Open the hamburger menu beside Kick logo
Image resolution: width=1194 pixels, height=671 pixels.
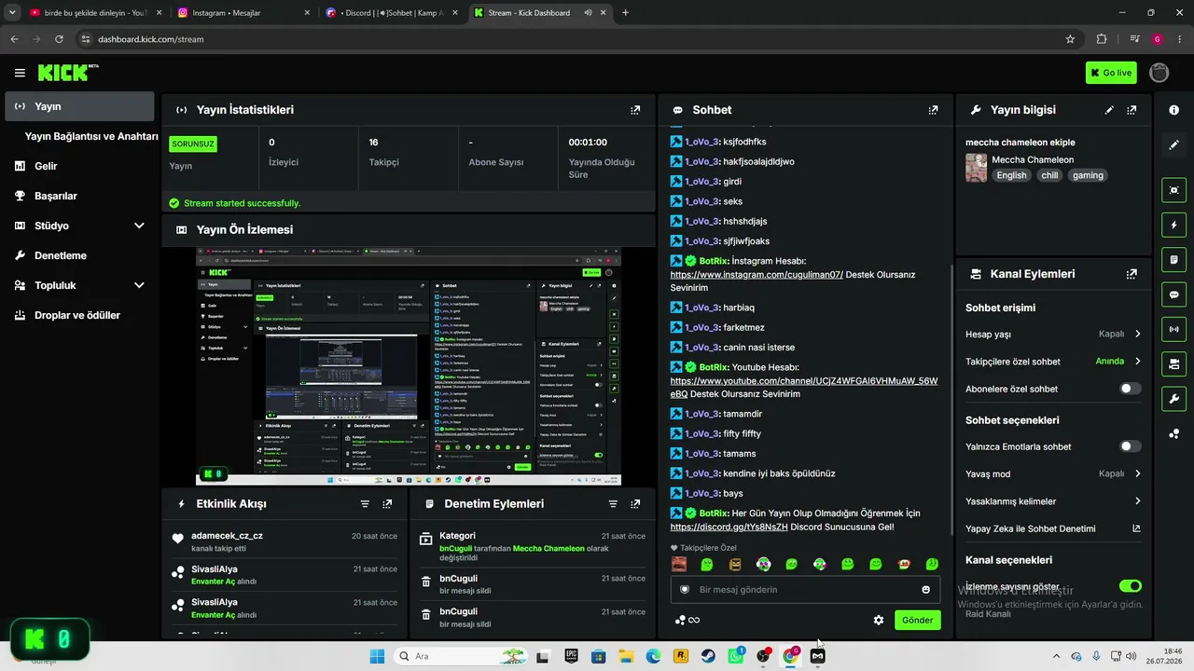pyautogui.click(x=20, y=73)
